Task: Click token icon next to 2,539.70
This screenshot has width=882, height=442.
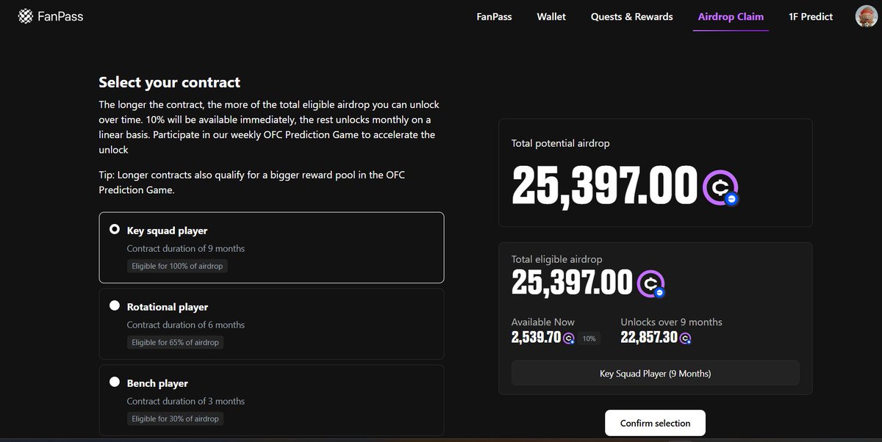Action: coord(568,338)
